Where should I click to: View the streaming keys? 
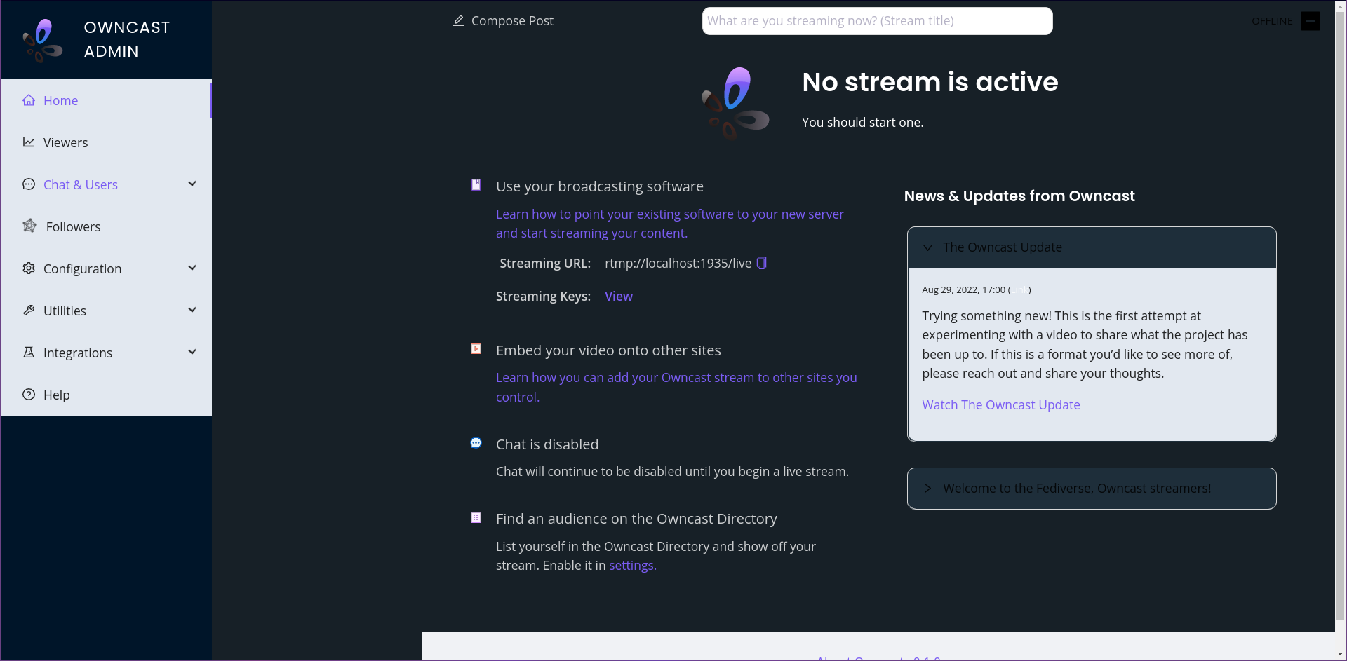618,296
